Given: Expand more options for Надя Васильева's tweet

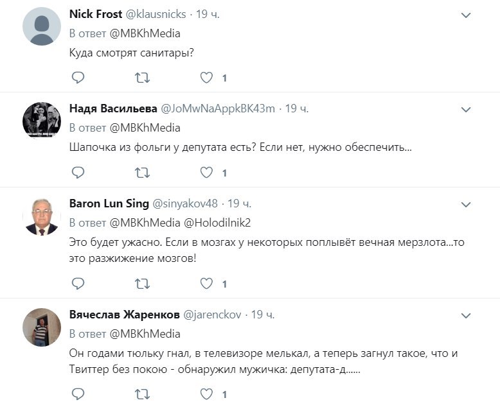Looking at the screenshot, I should [467, 110].
